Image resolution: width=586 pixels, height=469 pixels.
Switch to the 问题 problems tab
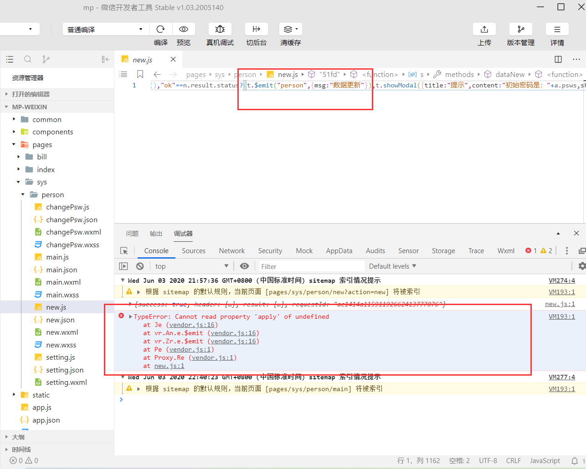(x=132, y=234)
